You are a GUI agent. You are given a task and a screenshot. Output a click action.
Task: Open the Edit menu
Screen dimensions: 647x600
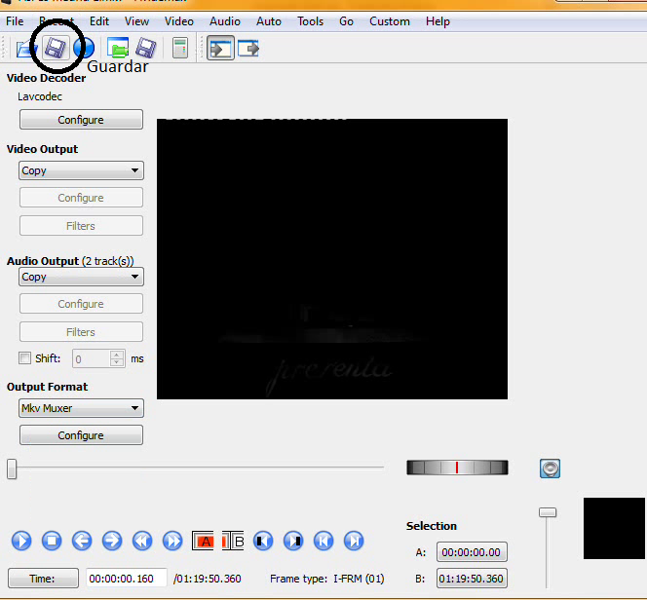(x=99, y=21)
